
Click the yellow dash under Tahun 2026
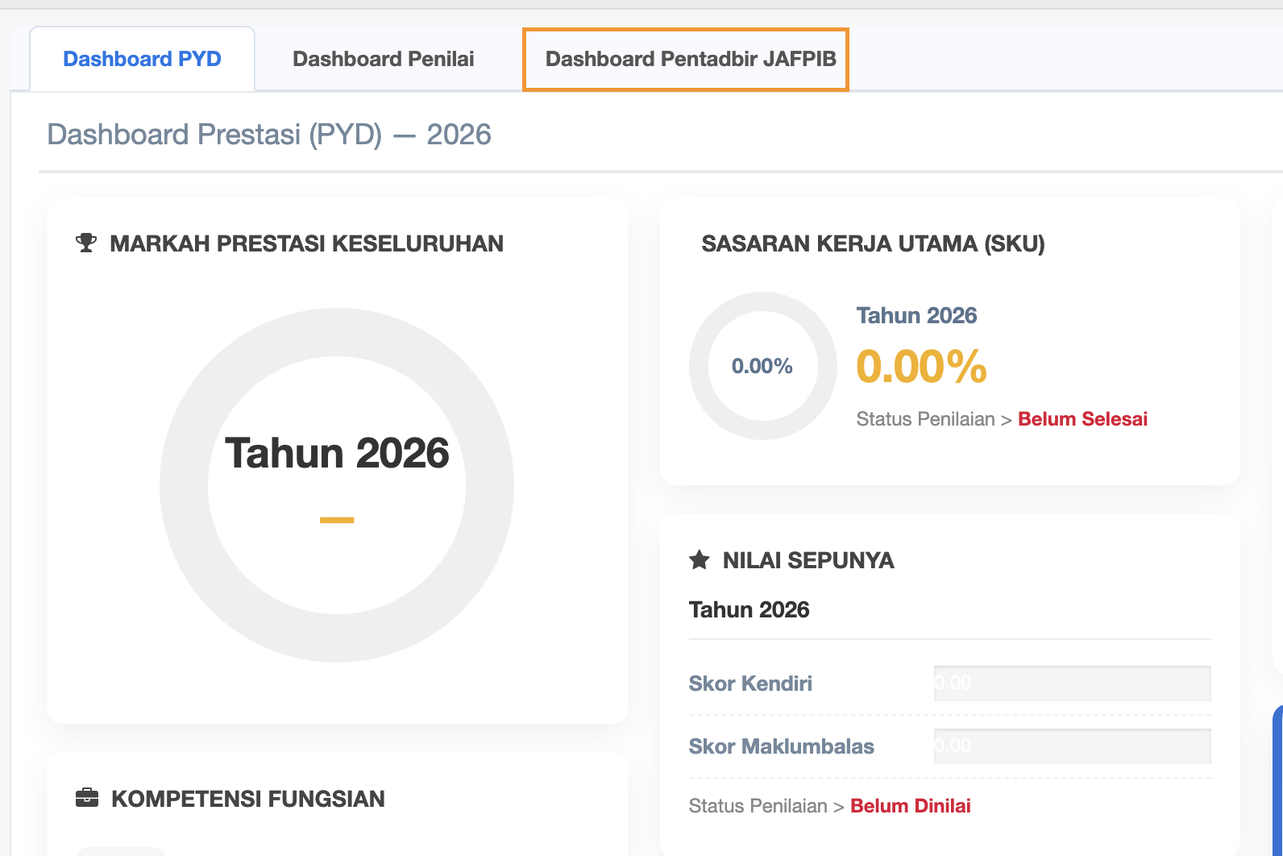tap(337, 520)
